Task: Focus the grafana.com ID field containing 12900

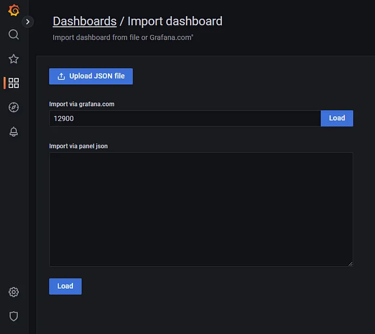Action: coord(185,118)
